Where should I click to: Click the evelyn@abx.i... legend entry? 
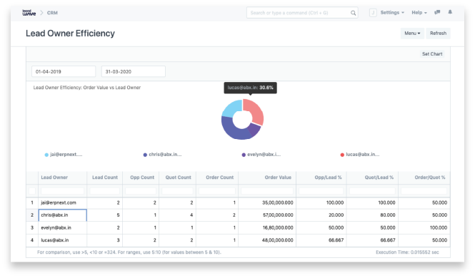(x=261, y=155)
